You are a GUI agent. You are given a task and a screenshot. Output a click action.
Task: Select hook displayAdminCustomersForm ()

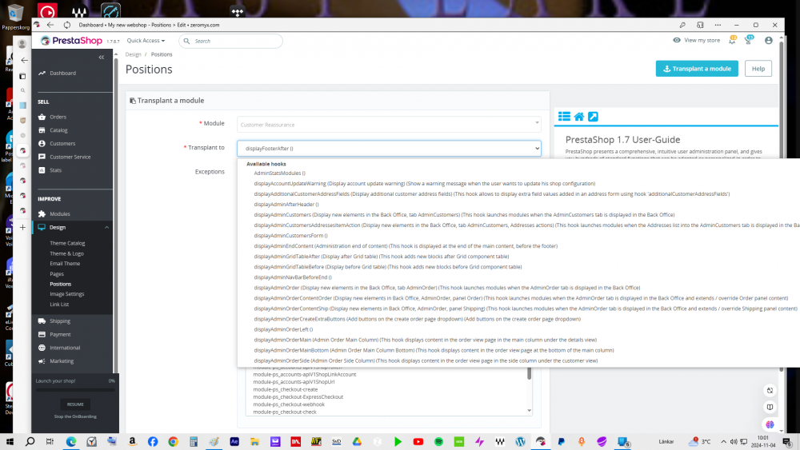(x=291, y=236)
